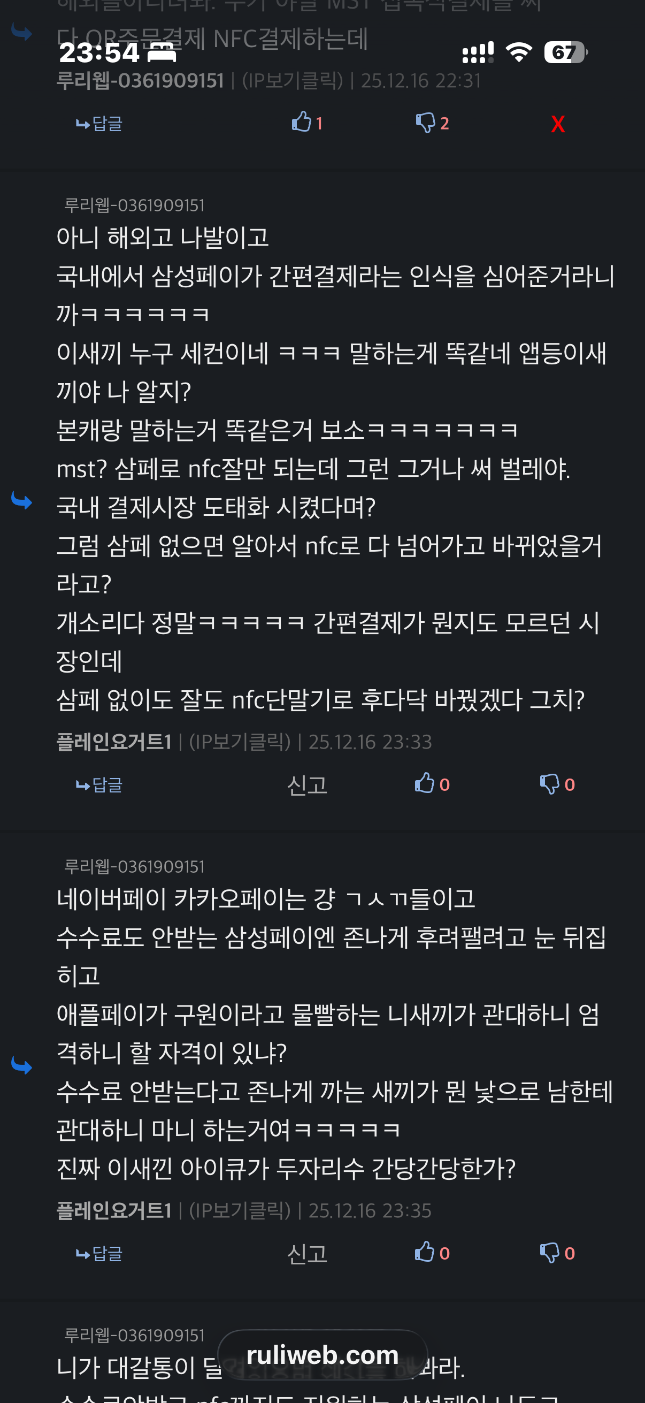Thumbs up the 23:33 comment
The width and height of the screenshot is (645, 1403).
coord(432,784)
